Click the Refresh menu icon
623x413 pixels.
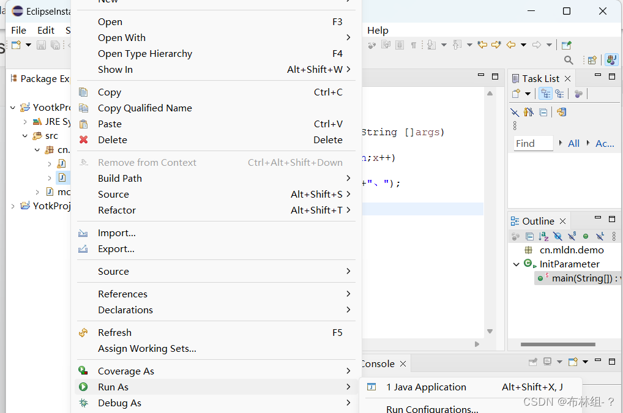pos(83,333)
